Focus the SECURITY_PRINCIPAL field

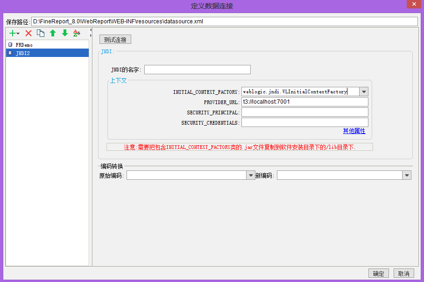tap(305, 112)
